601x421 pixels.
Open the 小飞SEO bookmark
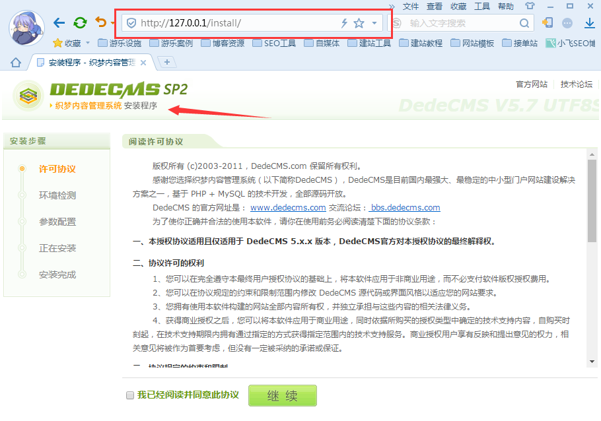[x=571, y=44]
